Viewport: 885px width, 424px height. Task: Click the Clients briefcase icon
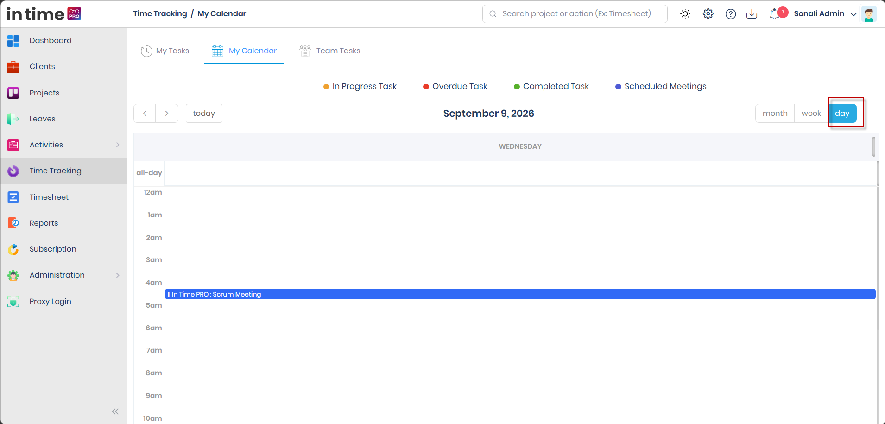coord(13,67)
